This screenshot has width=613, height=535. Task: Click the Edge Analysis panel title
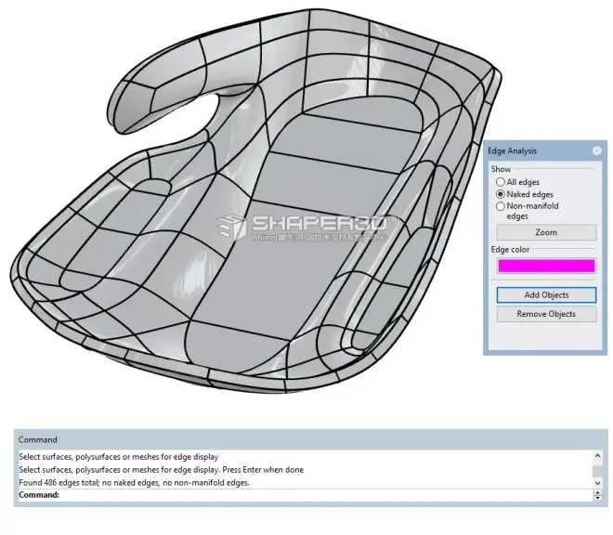[512, 151]
